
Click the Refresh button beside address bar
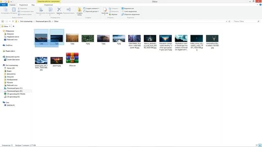(229, 21)
